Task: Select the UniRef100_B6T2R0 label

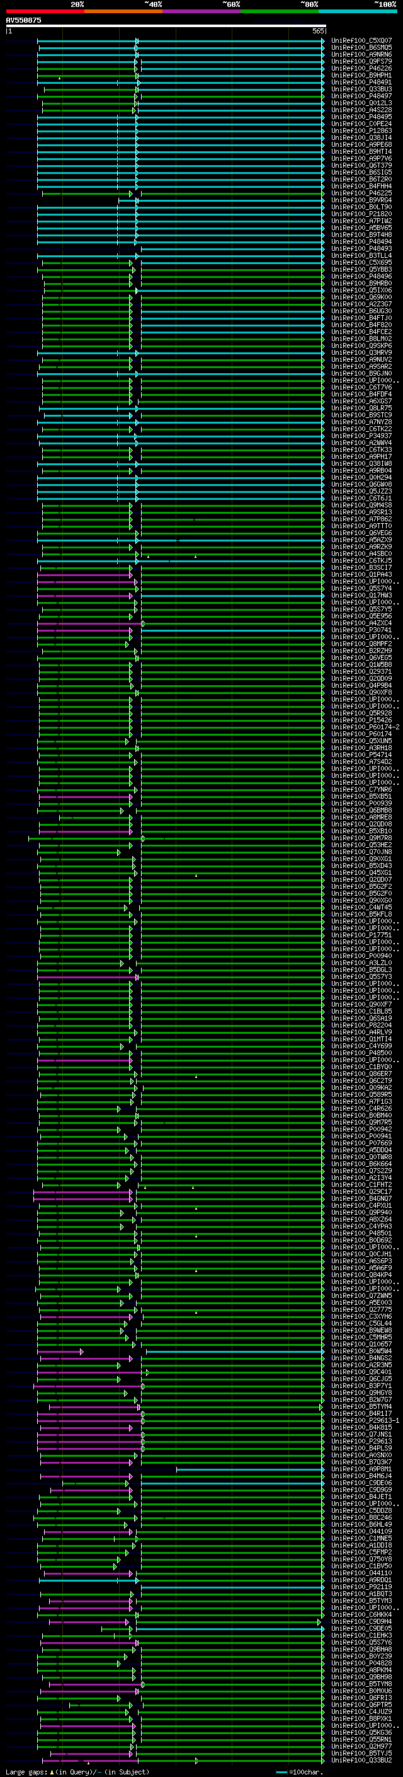Action: [361, 180]
